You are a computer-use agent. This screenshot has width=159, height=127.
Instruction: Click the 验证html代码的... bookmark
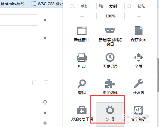click(14, 4)
